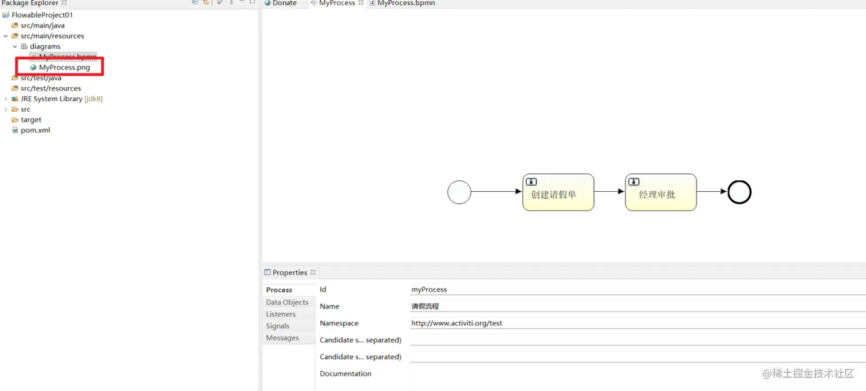Click the Maven file icon beside pom.xml
Screen dimensions: 866x391
point(15,130)
